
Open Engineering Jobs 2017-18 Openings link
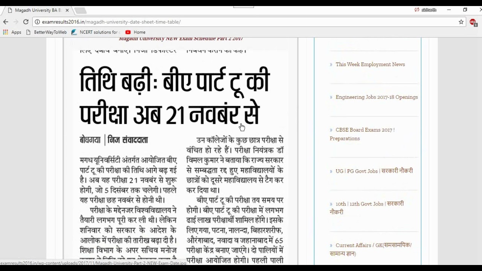pyautogui.click(x=377, y=97)
